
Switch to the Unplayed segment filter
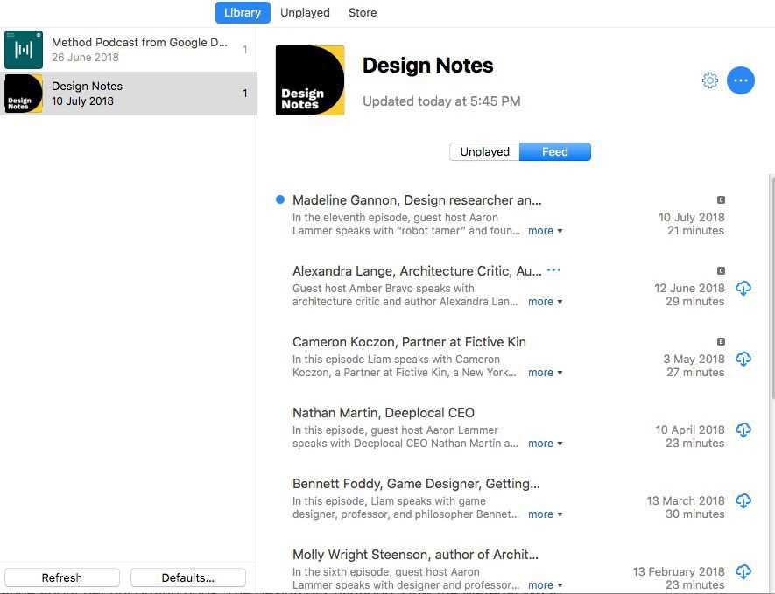coord(484,151)
